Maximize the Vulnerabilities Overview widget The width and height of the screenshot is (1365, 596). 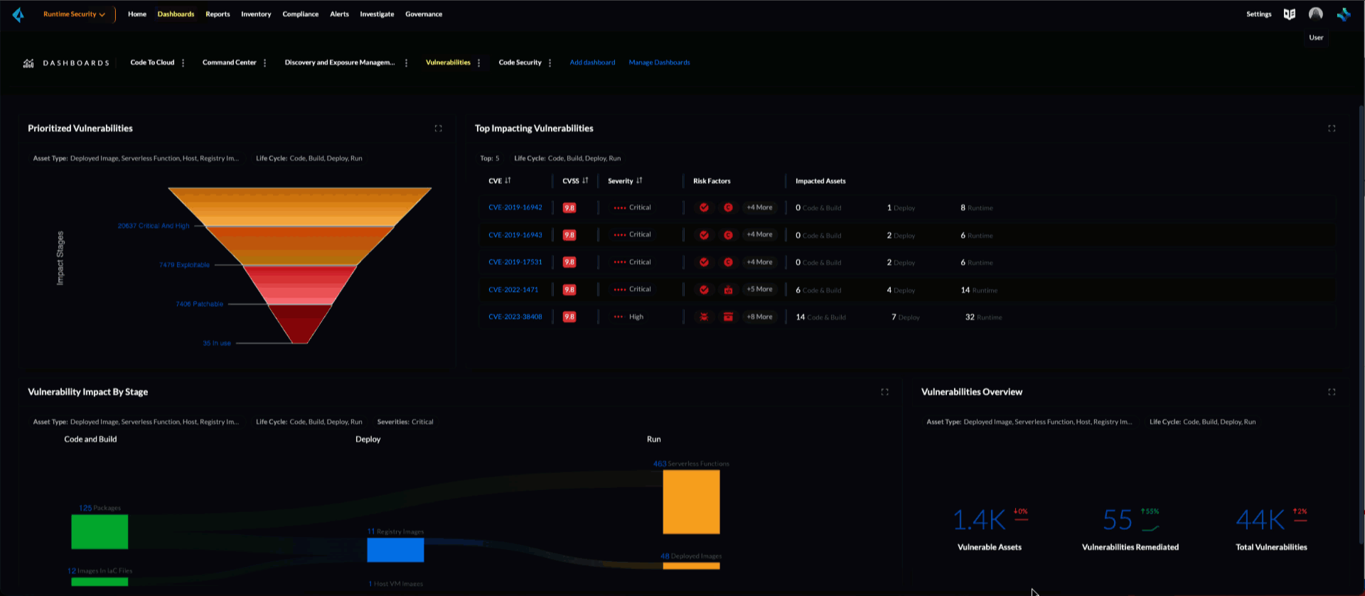click(1332, 392)
